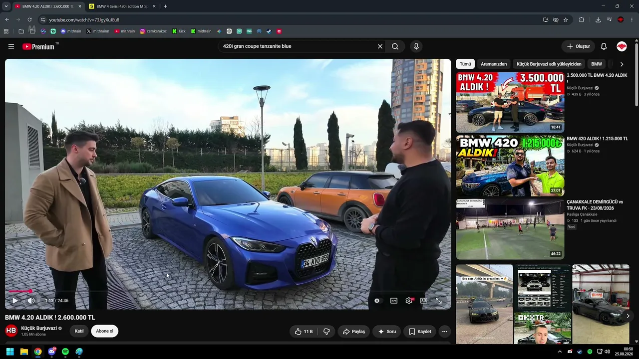Open video player settings gear

pyautogui.click(x=409, y=301)
